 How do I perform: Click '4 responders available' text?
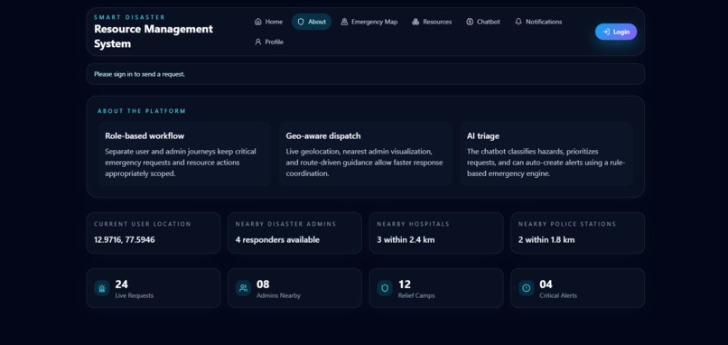pos(277,240)
